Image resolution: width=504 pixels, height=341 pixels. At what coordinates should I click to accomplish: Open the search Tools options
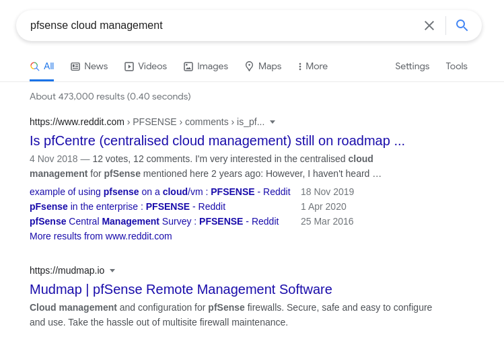(x=456, y=66)
